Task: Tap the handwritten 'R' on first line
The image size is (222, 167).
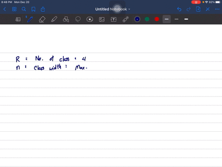Action: (18, 59)
